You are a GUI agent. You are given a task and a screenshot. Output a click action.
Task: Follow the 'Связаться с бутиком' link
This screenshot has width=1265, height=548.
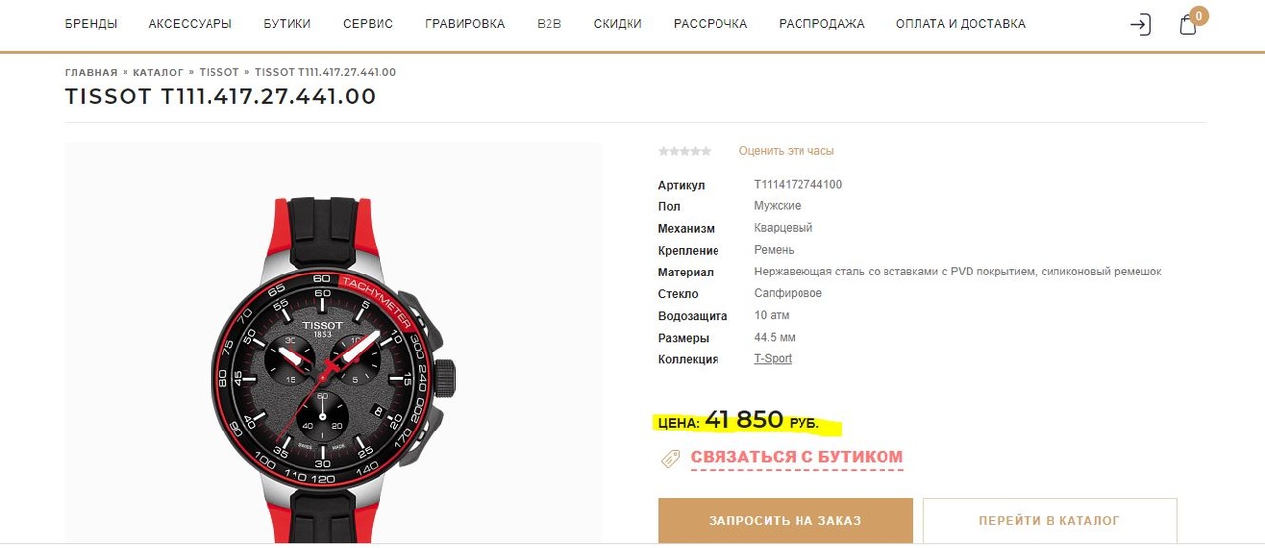pos(797,457)
